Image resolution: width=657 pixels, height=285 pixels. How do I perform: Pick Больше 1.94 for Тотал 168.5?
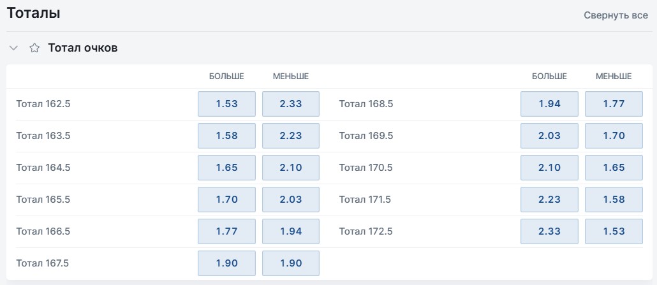549,104
